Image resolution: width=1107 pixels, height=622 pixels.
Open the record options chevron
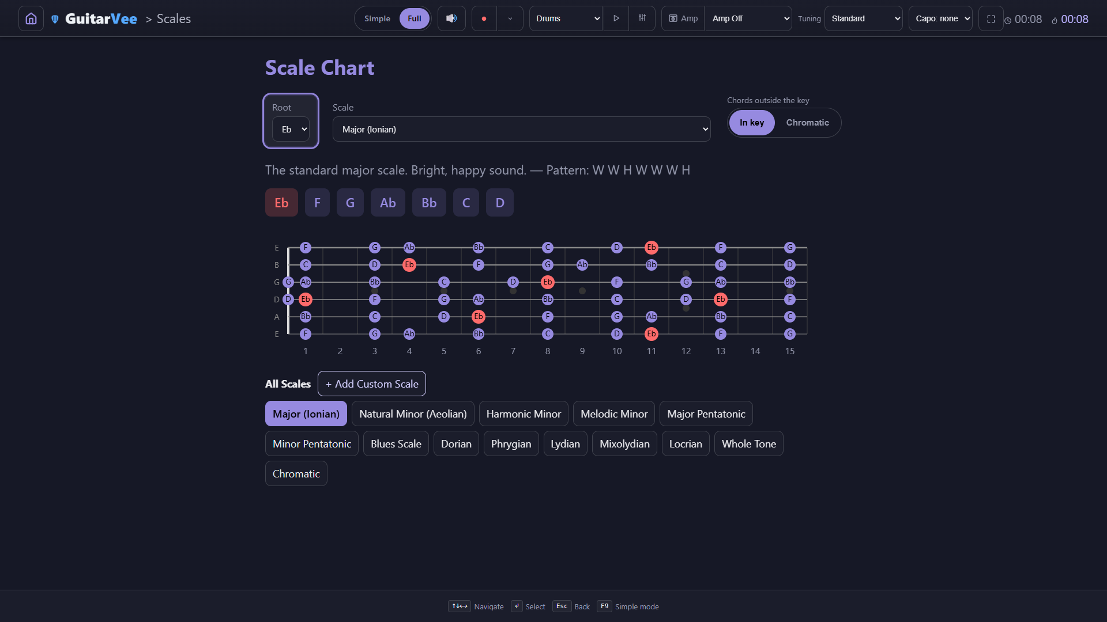(x=510, y=18)
